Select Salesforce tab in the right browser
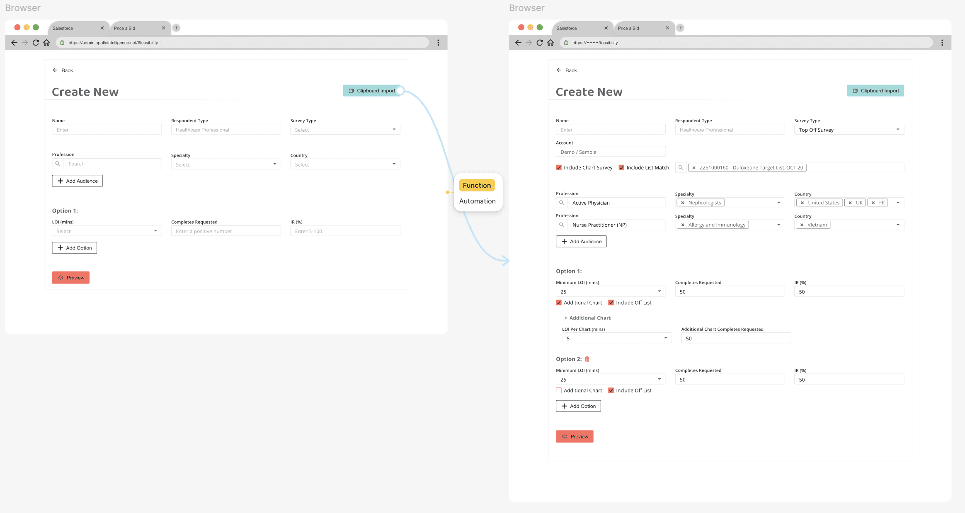 [567, 28]
